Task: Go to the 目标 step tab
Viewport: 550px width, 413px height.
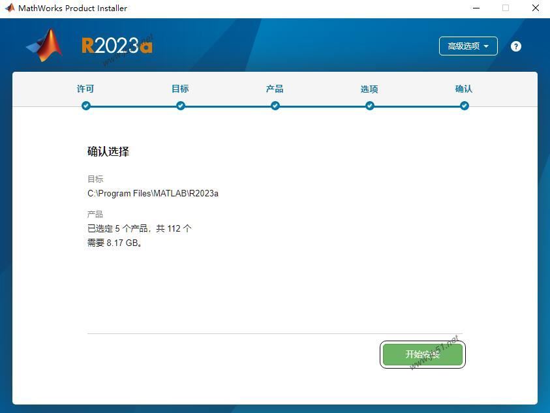Action: tap(180, 89)
